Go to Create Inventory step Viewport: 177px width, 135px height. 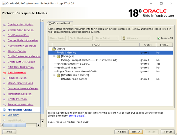pyautogui.click(x=17, y=99)
